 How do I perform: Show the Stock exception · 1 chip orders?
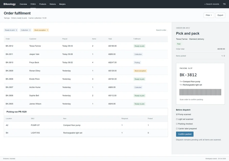41,30
